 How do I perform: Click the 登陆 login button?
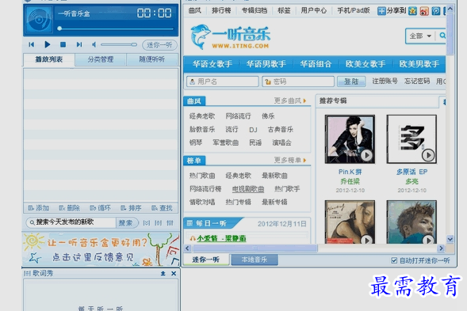click(x=351, y=82)
